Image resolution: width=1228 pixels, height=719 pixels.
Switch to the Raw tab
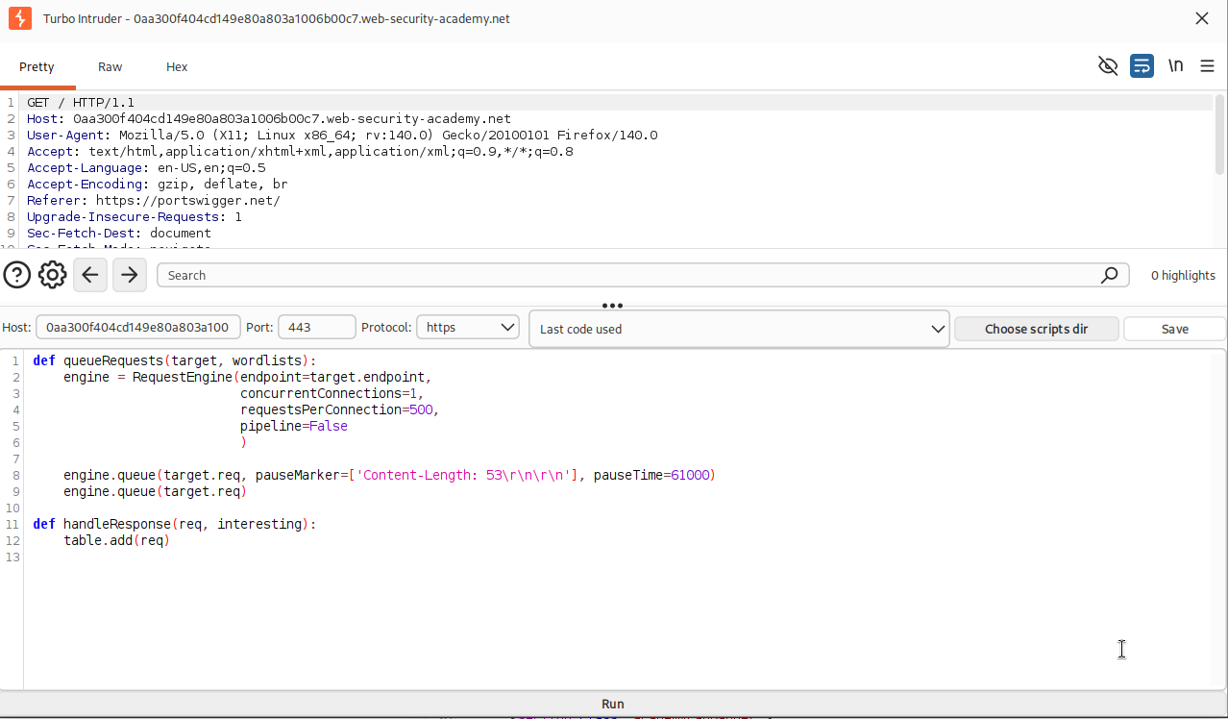click(111, 67)
